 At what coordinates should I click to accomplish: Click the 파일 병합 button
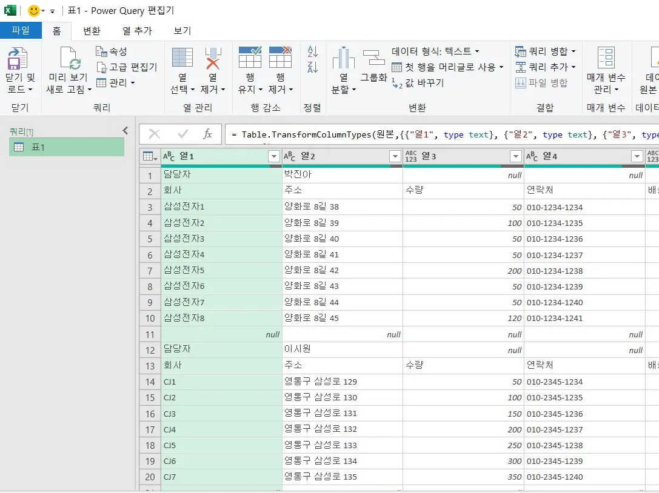coord(541,83)
